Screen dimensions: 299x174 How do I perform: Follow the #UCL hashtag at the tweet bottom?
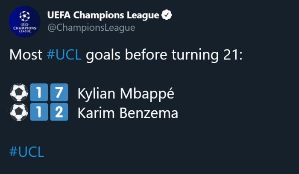tap(26, 152)
